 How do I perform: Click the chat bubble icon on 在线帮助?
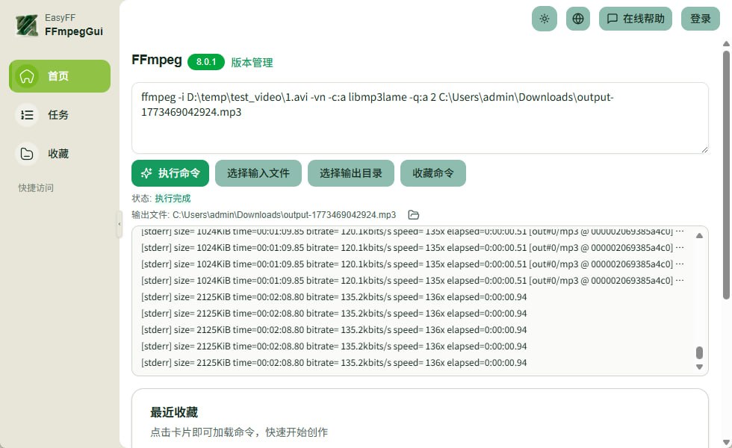point(612,19)
